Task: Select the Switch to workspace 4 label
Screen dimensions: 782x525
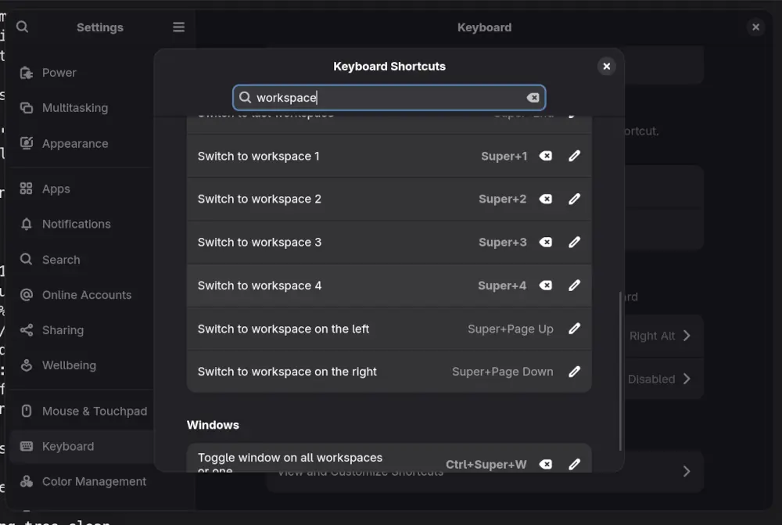Action: (260, 286)
